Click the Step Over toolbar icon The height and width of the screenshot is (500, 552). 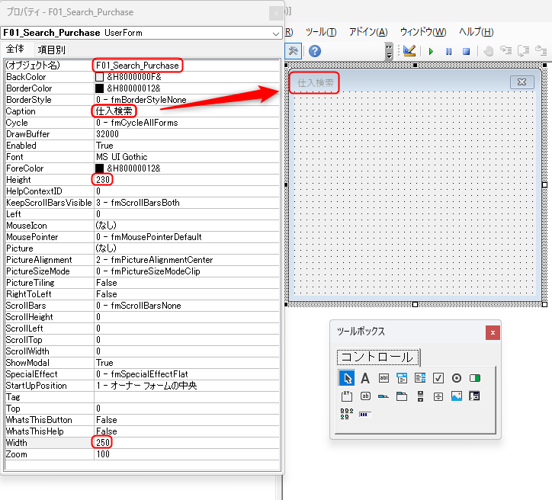pos(524,51)
